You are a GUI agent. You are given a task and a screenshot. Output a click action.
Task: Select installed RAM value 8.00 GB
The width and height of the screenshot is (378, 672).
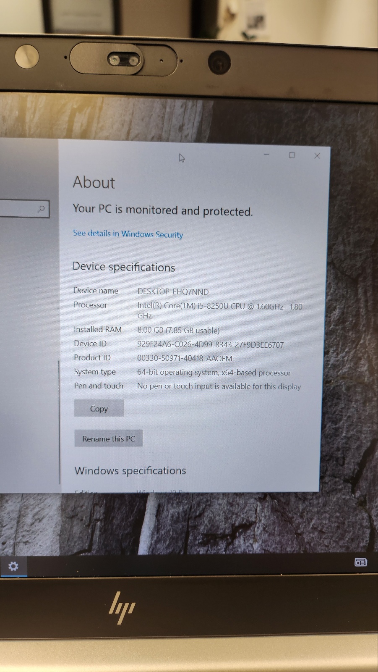click(x=178, y=330)
